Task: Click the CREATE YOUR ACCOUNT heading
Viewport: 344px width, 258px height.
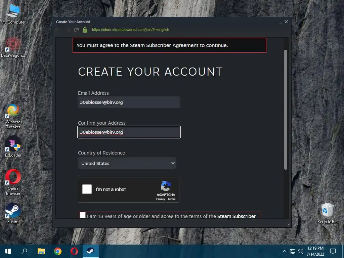Action: coord(150,72)
